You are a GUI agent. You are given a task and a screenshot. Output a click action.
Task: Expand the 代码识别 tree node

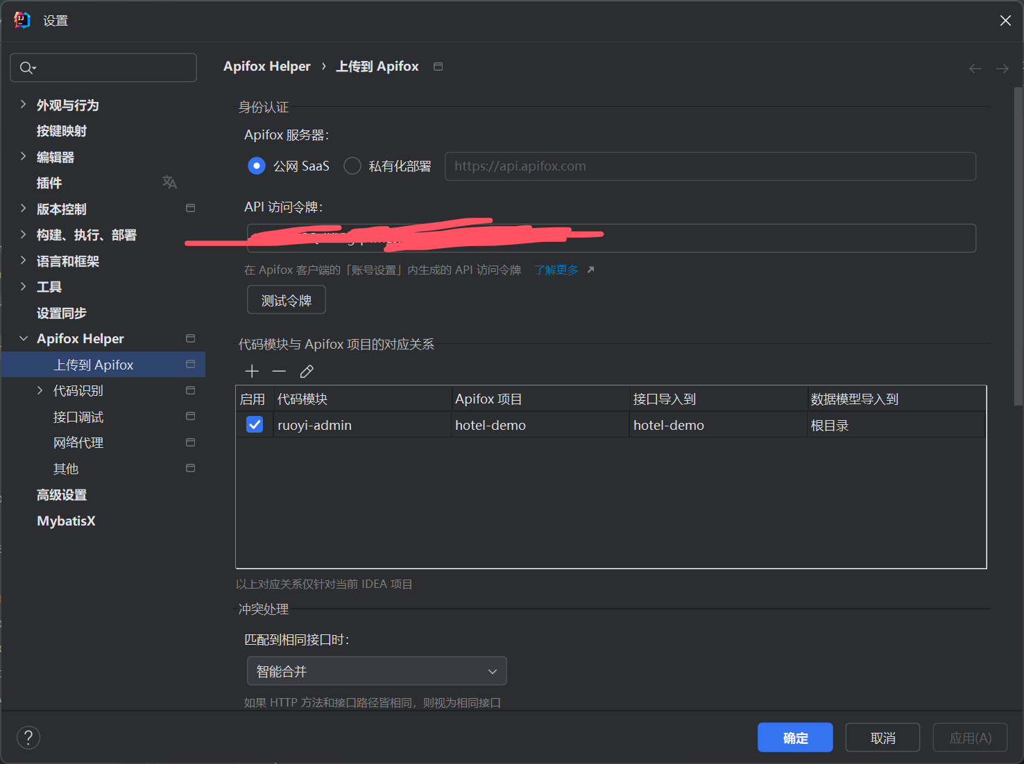click(x=40, y=391)
